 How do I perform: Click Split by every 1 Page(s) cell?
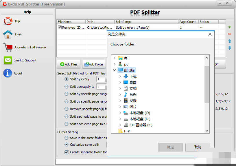(x=146, y=28)
